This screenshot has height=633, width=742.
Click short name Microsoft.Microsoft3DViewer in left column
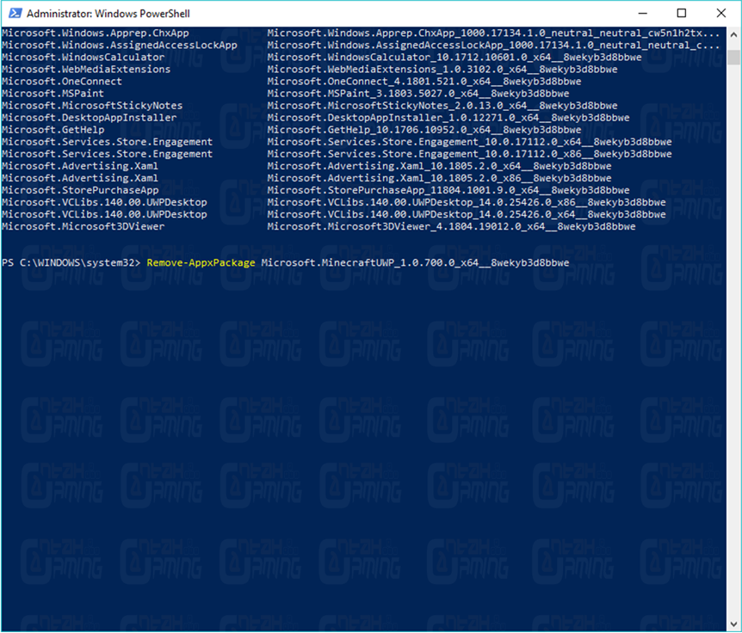tap(83, 226)
